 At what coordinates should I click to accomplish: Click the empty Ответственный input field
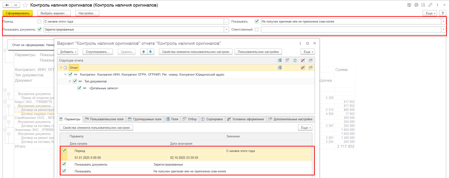point(351,29)
